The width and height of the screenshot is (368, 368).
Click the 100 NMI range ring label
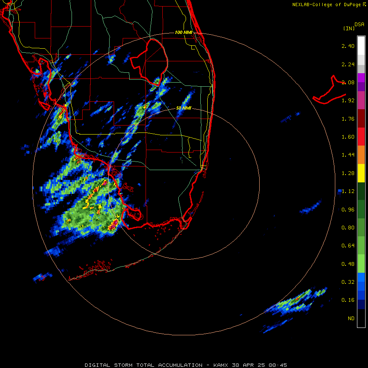(x=184, y=32)
